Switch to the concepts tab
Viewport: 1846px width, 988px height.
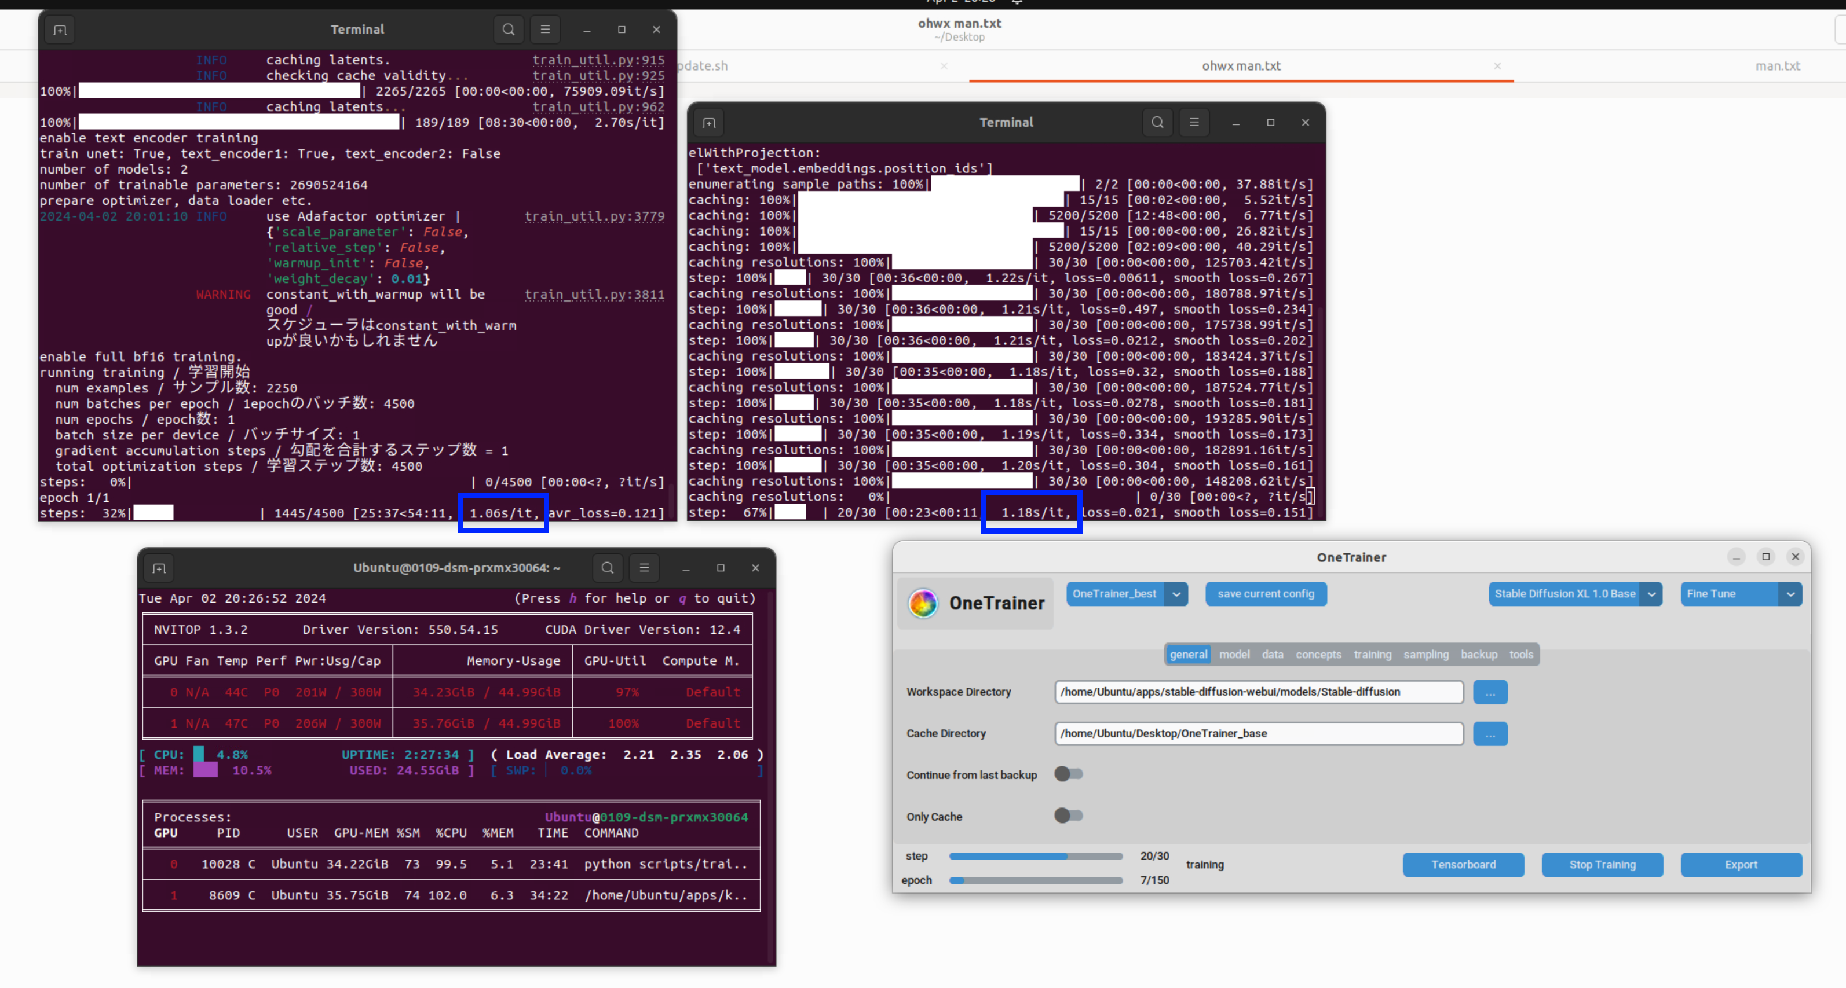click(x=1318, y=655)
